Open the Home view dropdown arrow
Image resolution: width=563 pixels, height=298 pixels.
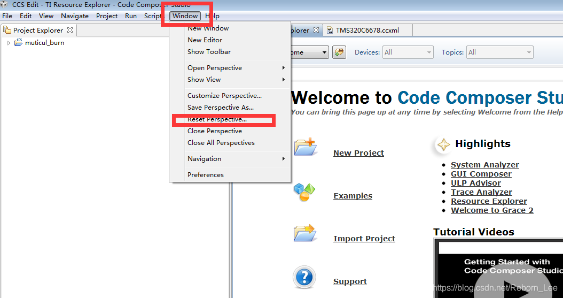[325, 52]
